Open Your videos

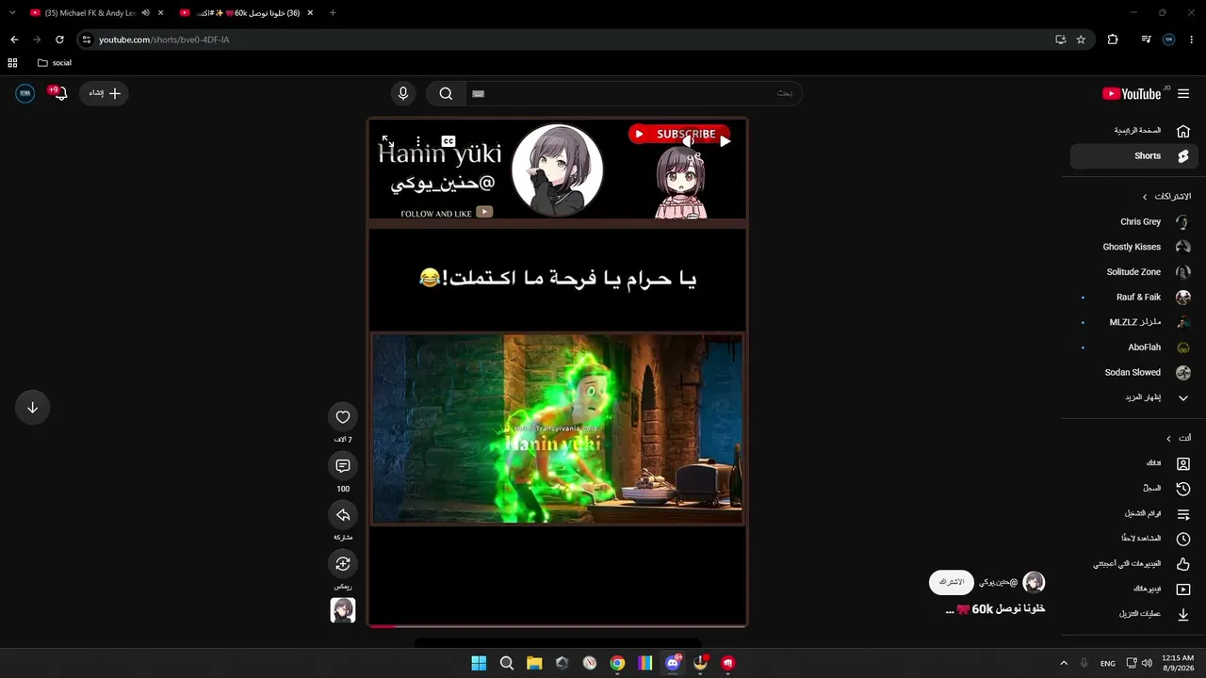1134,589
